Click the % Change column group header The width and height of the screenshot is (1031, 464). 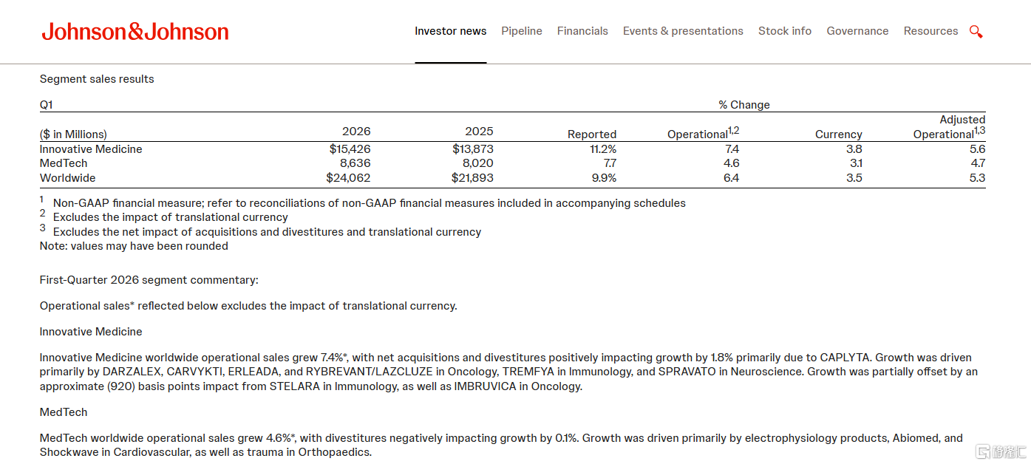click(744, 105)
